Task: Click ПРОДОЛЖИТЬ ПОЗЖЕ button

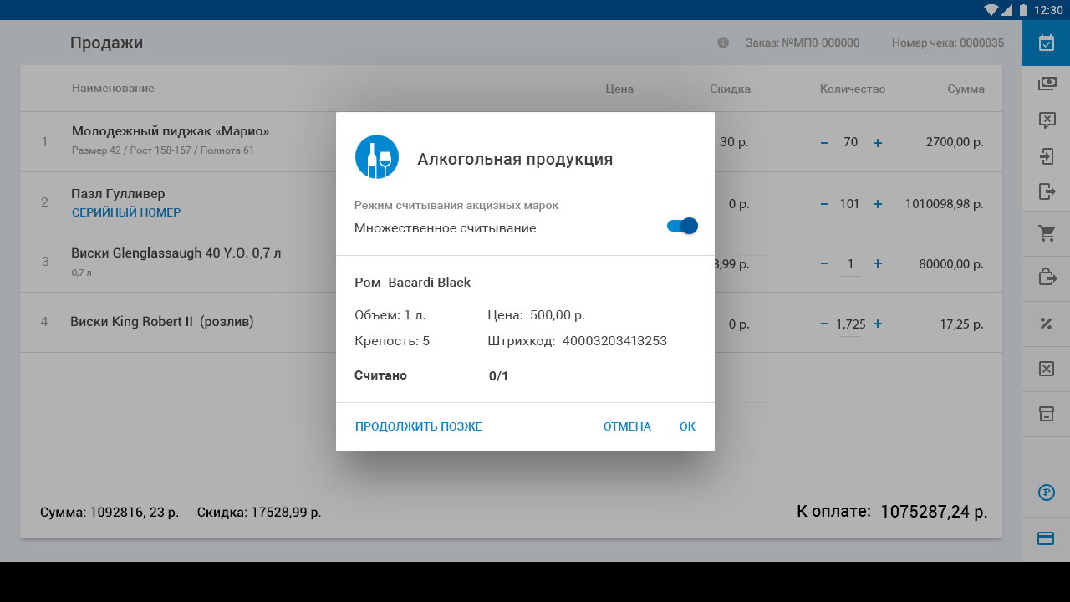Action: (419, 426)
